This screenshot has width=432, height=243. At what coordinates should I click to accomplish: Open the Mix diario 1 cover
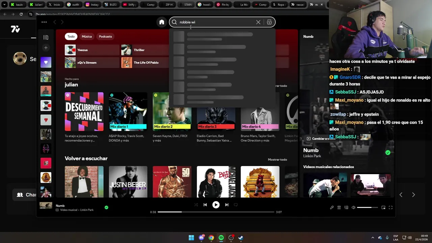tap(128, 112)
